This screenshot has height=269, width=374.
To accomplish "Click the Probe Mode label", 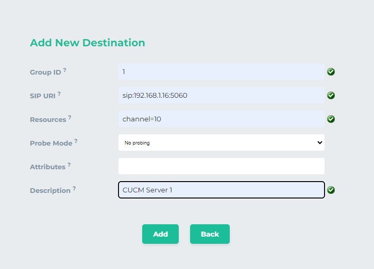I will [x=51, y=144].
